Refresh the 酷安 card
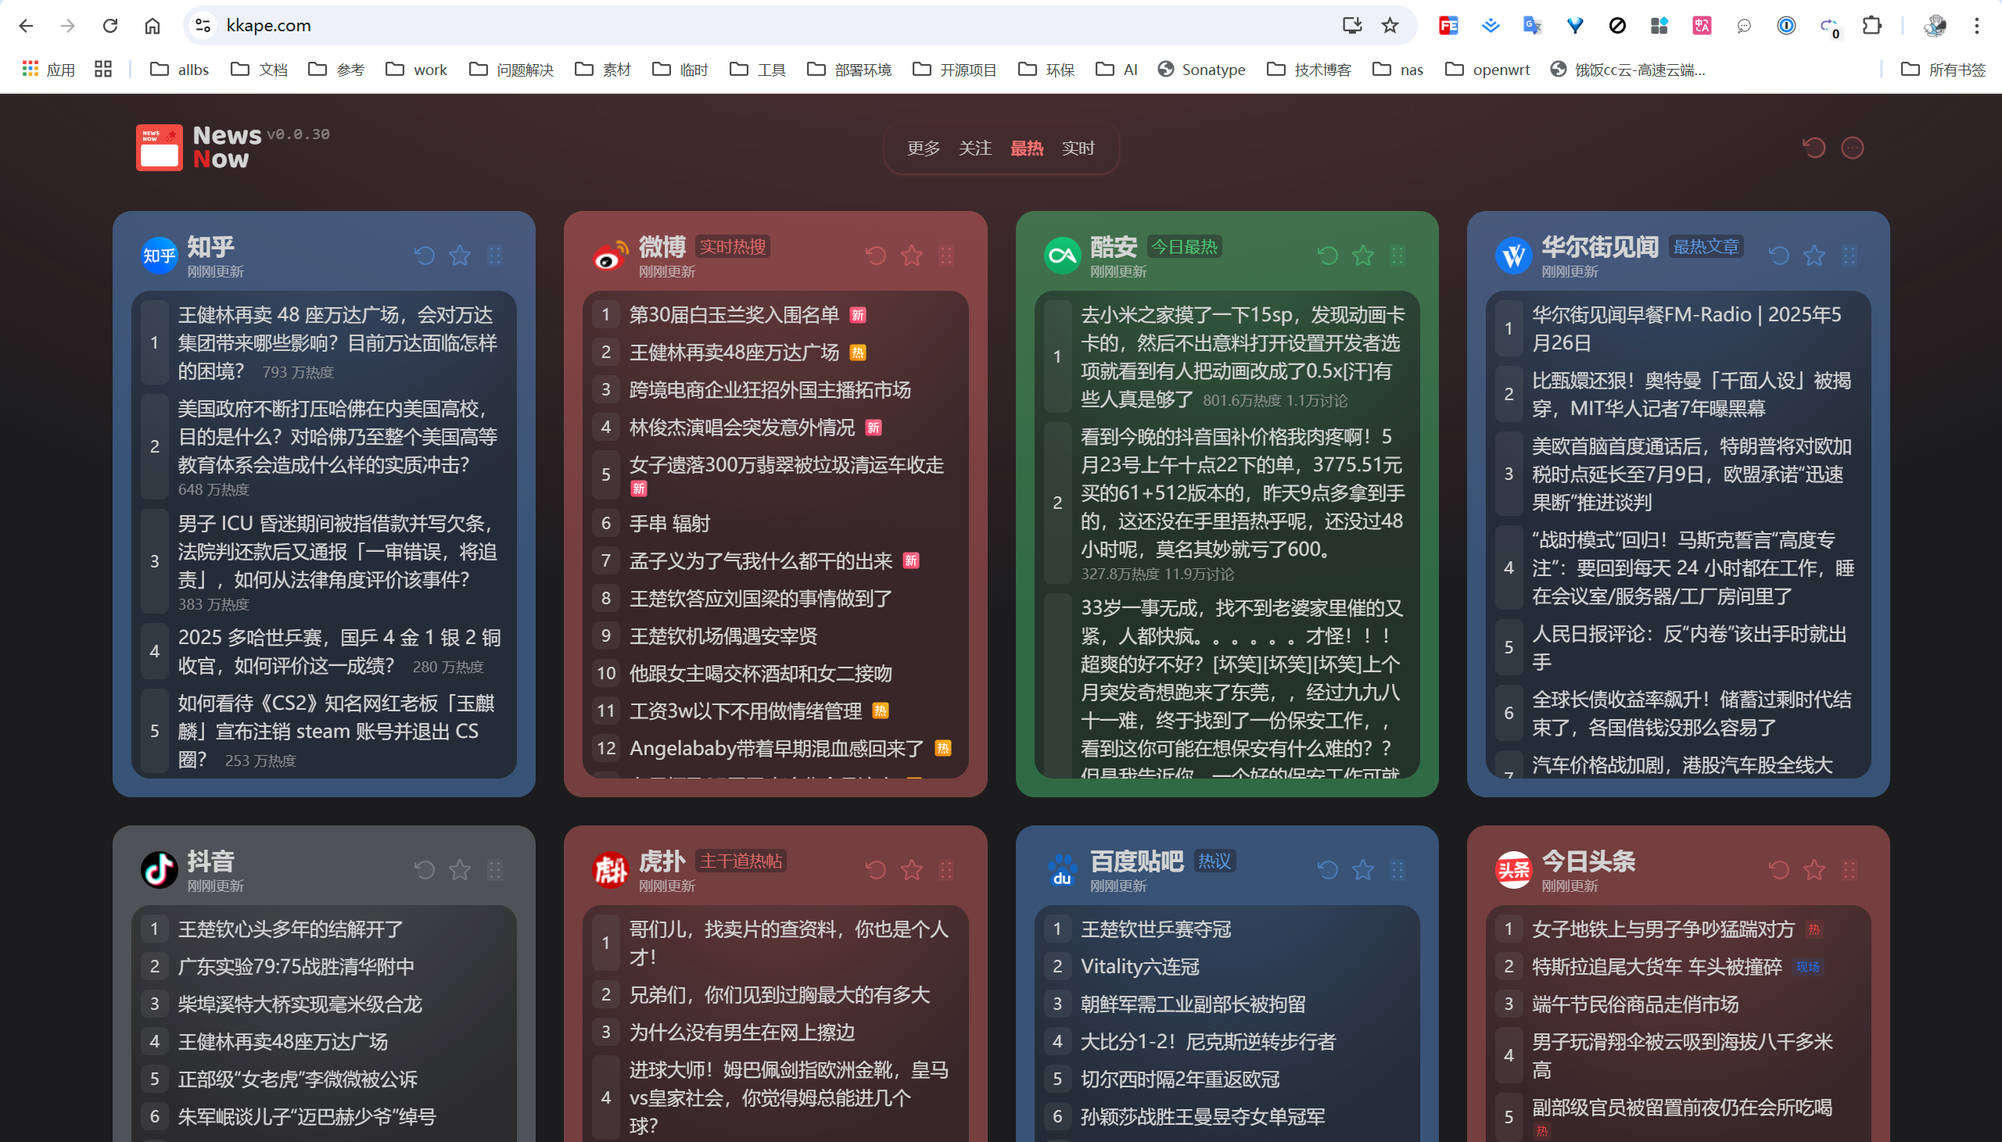 pyautogui.click(x=1327, y=256)
